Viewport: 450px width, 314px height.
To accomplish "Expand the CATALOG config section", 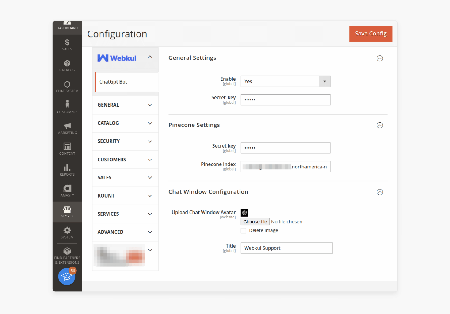I will click(125, 123).
